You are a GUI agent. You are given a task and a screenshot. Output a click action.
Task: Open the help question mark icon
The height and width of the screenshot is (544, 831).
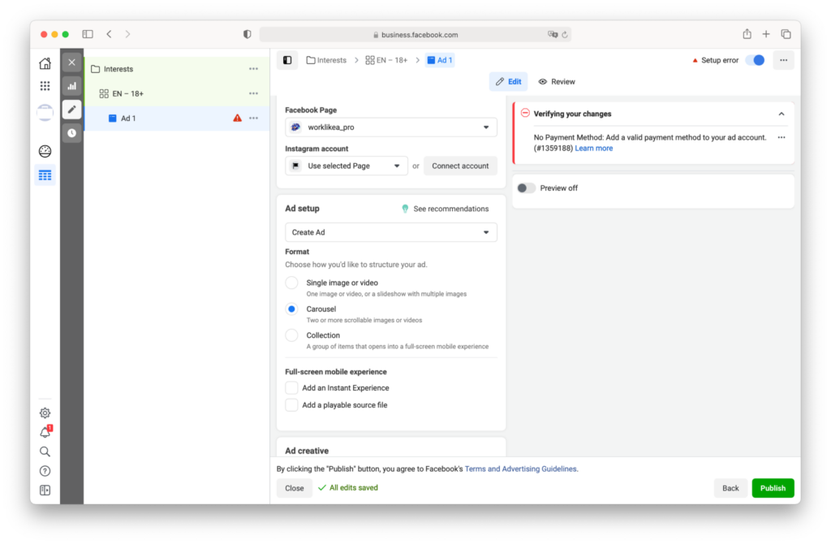(45, 471)
